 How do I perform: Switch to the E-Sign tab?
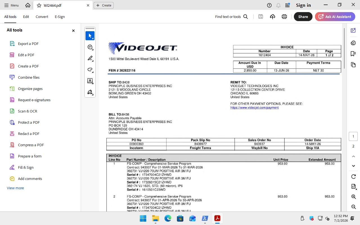coord(60,17)
